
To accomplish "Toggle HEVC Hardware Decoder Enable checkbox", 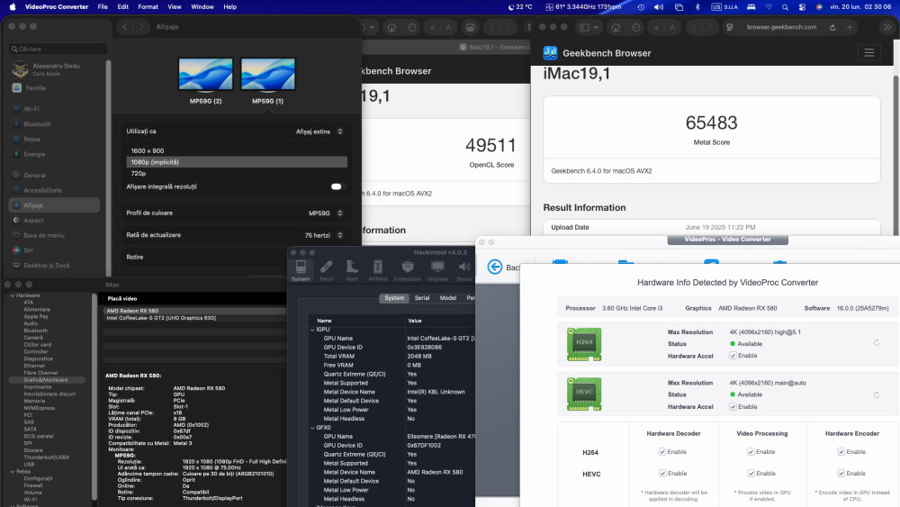I will (x=661, y=474).
